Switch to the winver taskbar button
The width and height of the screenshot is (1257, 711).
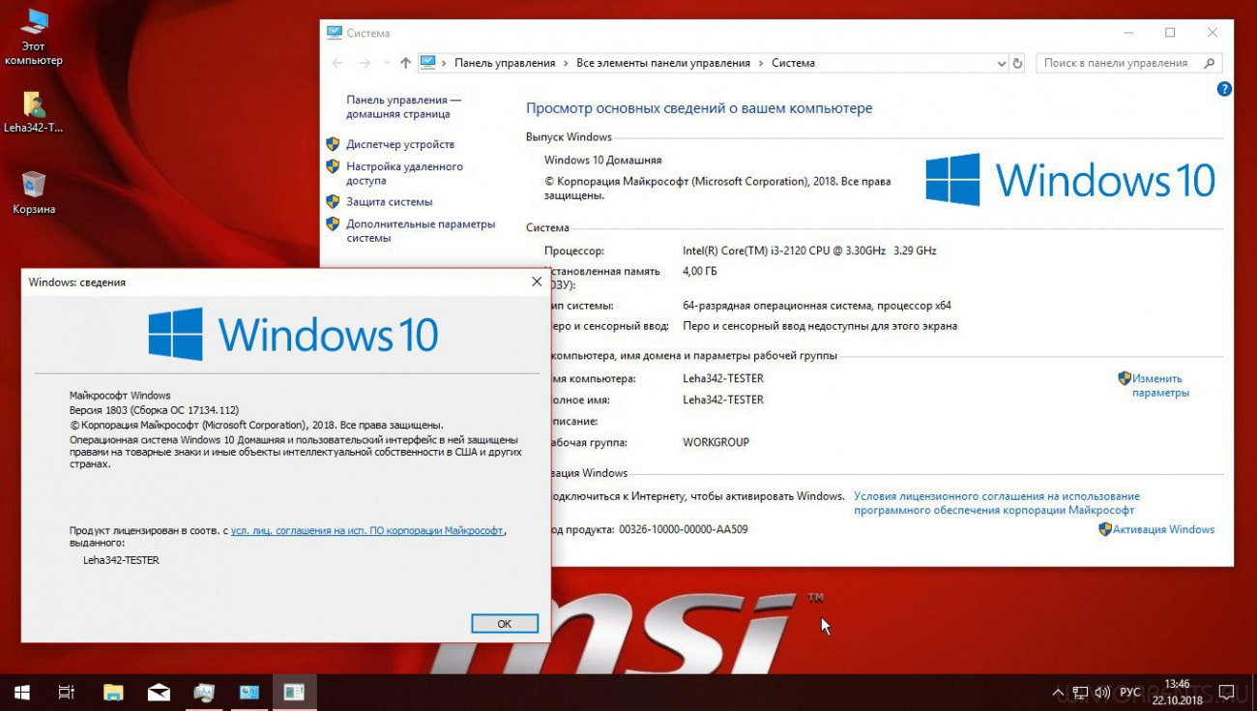(295, 692)
